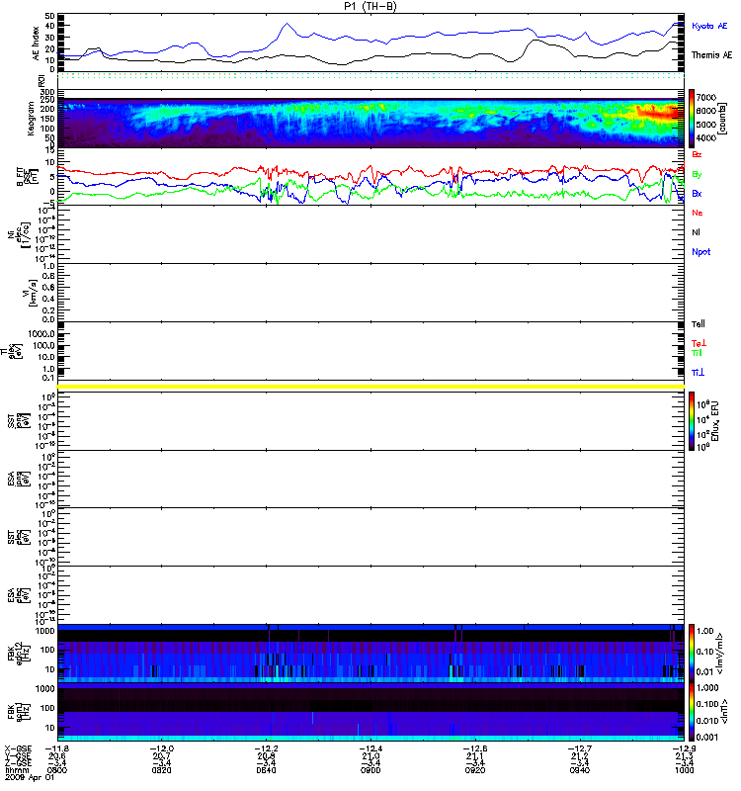Click the "hhmm" time row label
The width and height of the screenshot is (741, 791).
click(x=16, y=770)
